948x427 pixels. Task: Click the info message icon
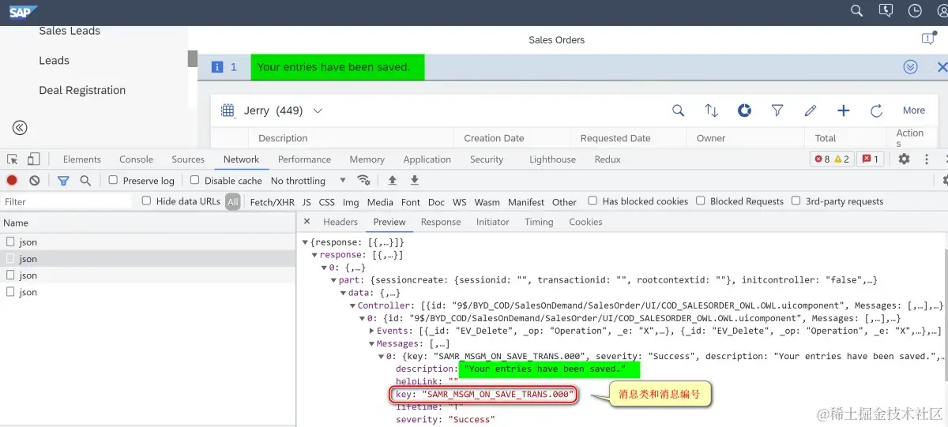[217, 67]
